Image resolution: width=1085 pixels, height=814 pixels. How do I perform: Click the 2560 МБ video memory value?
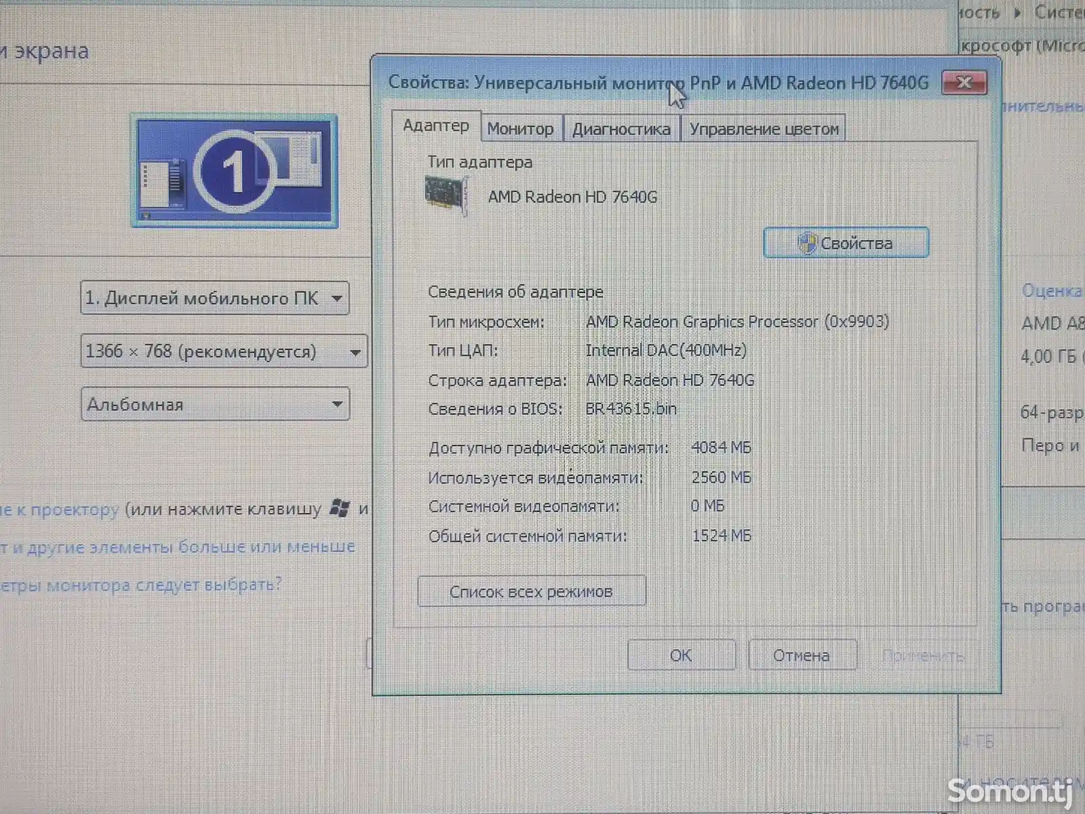[x=721, y=478]
